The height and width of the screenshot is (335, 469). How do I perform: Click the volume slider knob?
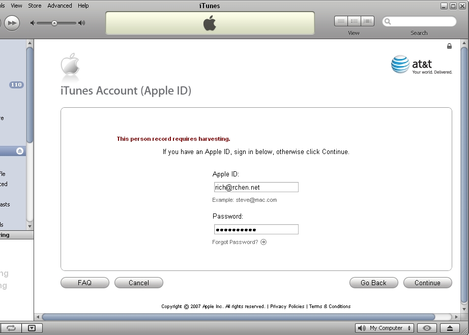pyautogui.click(x=54, y=23)
